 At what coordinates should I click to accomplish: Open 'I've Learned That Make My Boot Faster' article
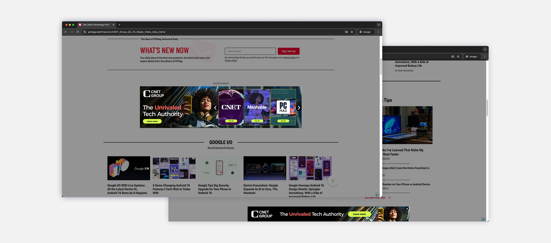point(403,152)
